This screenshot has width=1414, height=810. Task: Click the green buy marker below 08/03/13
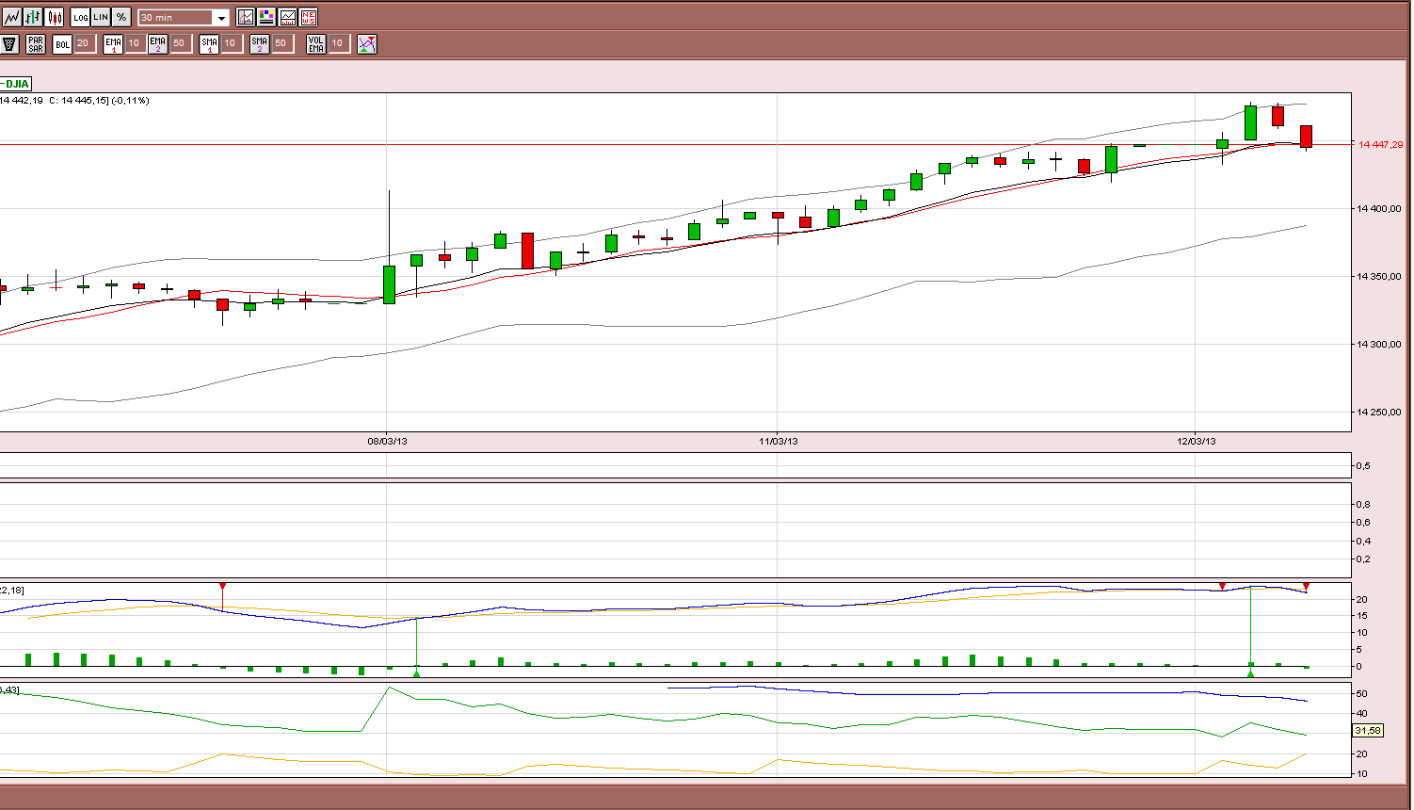point(416,672)
